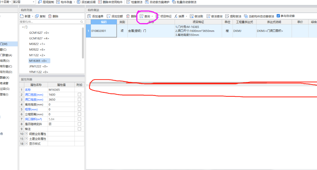This screenshot has height=170, width=317.
Task: Tick 附加 checkbox for 是否随墙变斜 row
Action: (x=79, y=124)
